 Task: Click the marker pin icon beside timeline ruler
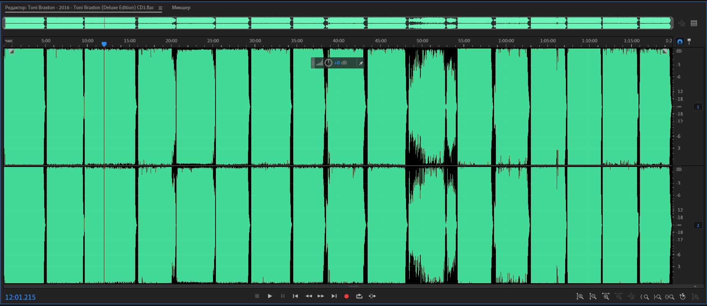[x=689, y=42]
